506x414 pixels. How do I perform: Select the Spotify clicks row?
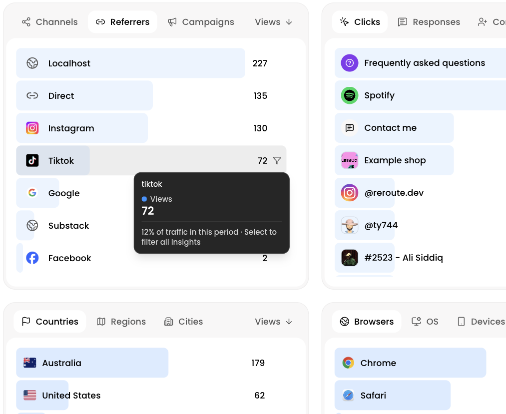click(420, 95)
